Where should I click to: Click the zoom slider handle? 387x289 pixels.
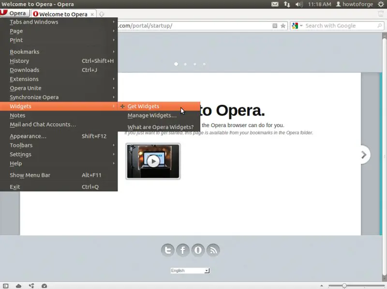(344, 286)
